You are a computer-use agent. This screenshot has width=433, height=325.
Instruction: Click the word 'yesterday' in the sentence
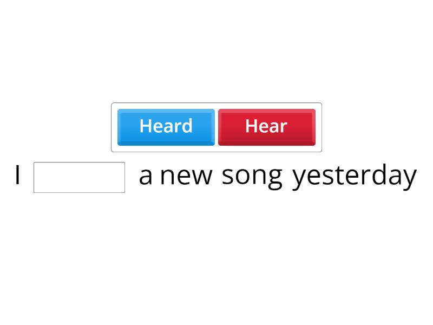point(354,175)
